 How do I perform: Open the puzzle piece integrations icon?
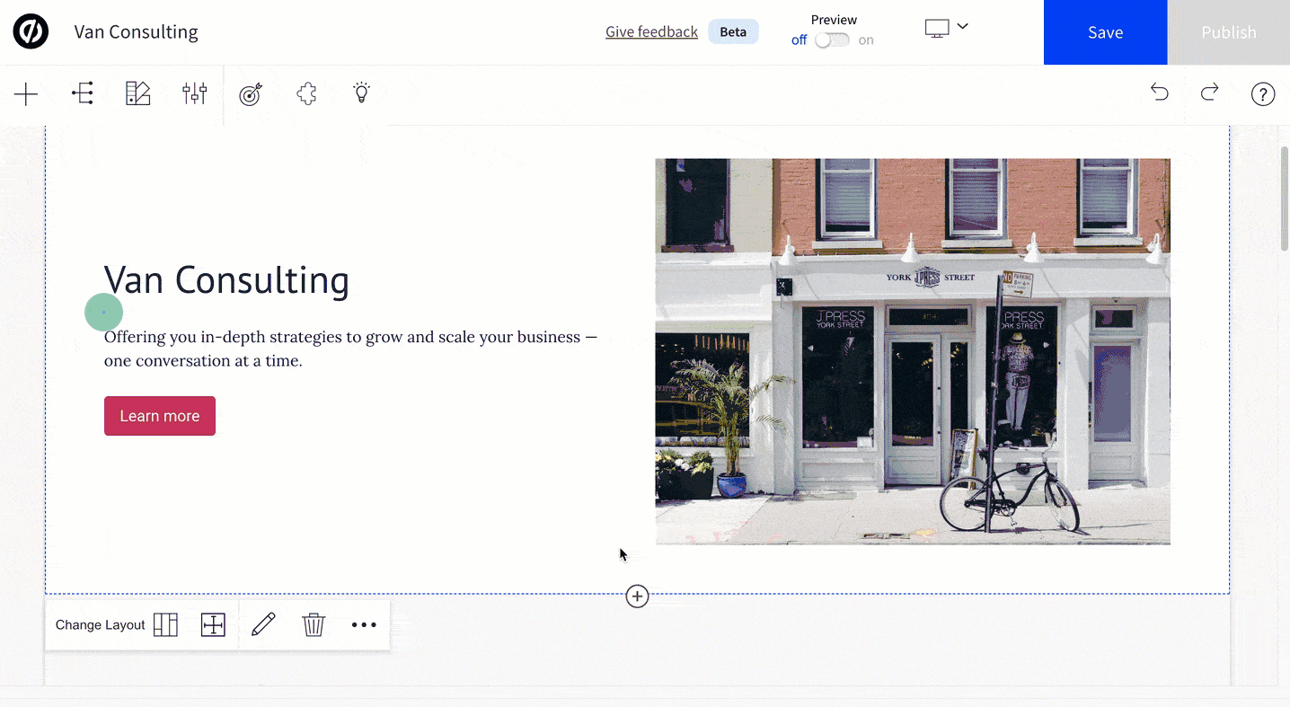pyautogui.click(x=306, y=93)
